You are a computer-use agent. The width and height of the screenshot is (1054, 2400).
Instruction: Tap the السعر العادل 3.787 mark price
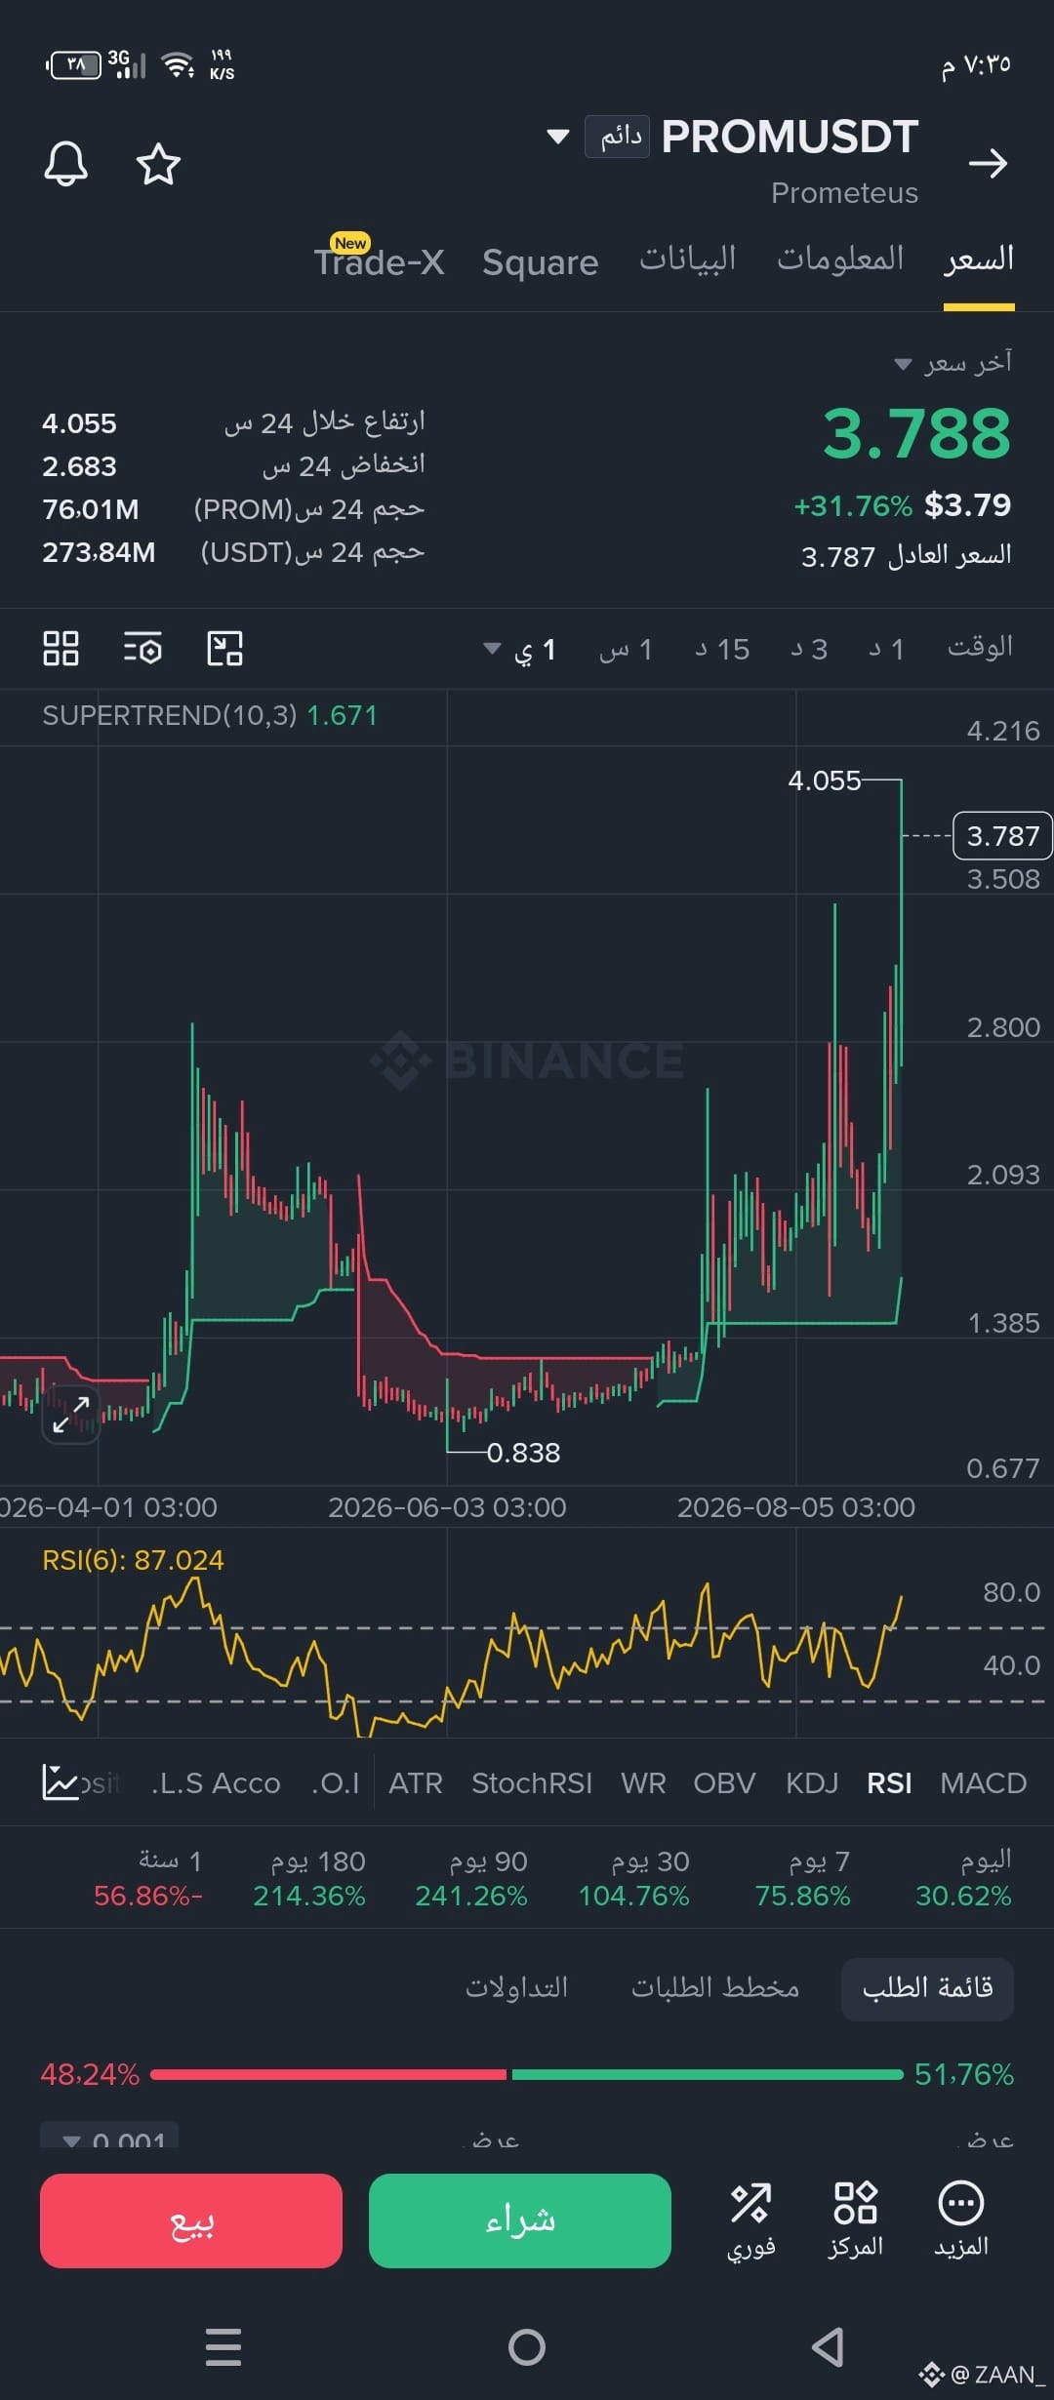pos(906,557)
